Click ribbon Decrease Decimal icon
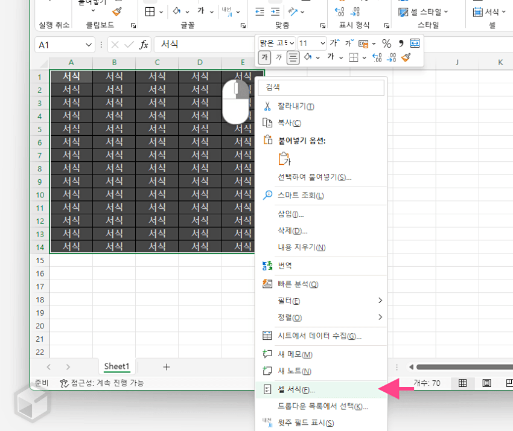The width and height of the screenshot is (513, 431). click(355, 12)
